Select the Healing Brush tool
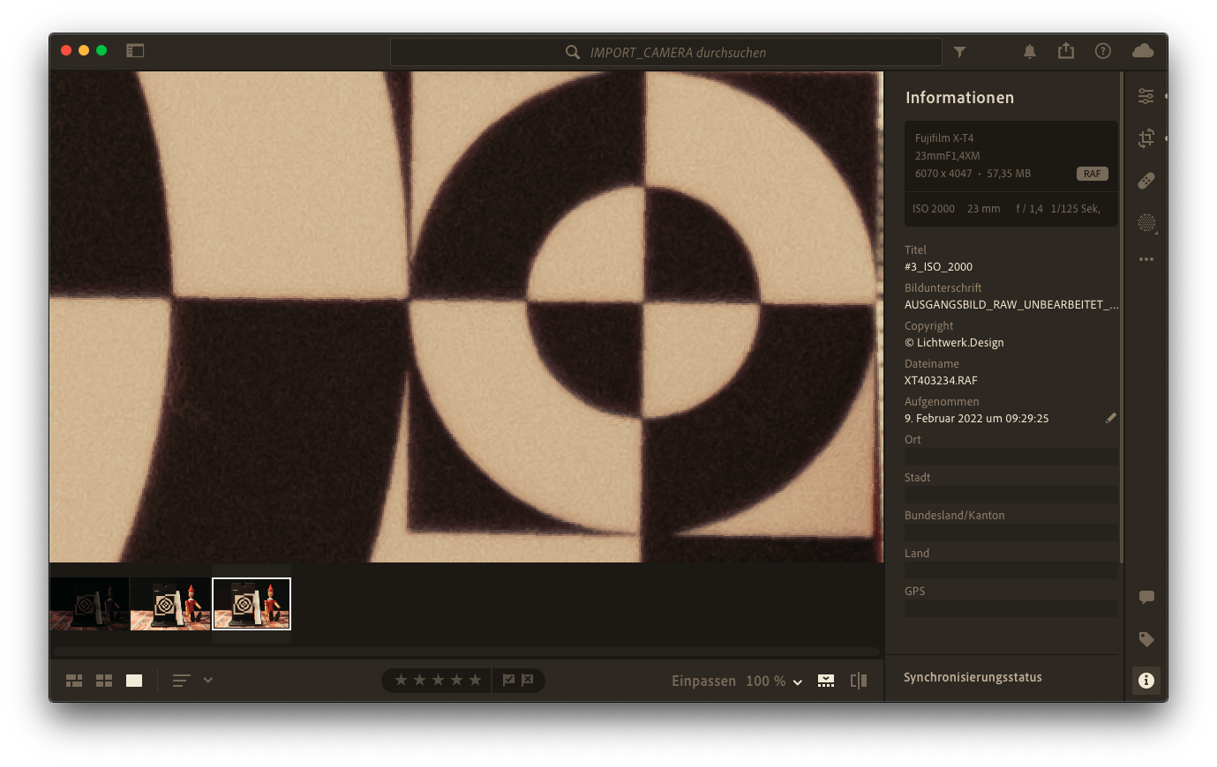1217x767 pixels. pos(1146,181)
